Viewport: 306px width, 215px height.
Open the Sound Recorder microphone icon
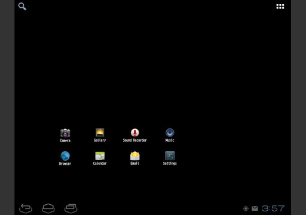click(135, 133)
